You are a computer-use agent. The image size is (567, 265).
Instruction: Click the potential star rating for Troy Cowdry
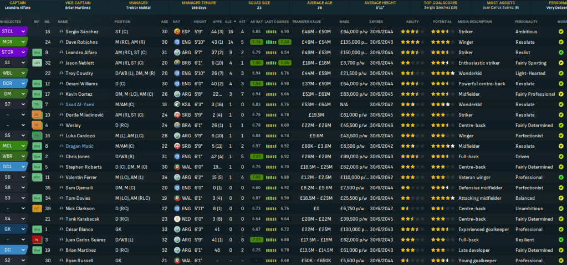(443, 73)
